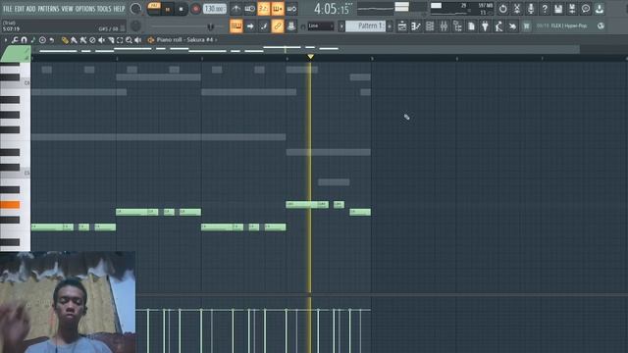
Task: Toggle auto scrolling arrow button
Action: click(x=250, y=26)
